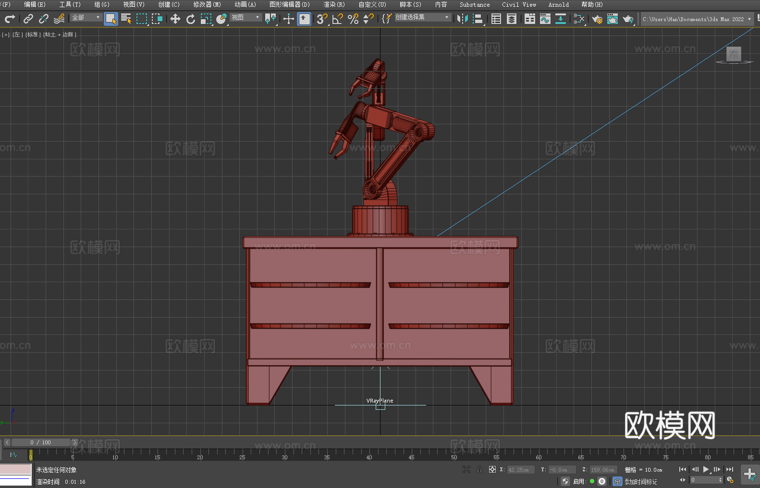Activate the Rotate tool

190,19
